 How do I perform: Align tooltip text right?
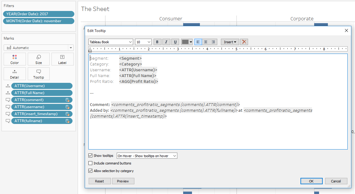(213, 42)
